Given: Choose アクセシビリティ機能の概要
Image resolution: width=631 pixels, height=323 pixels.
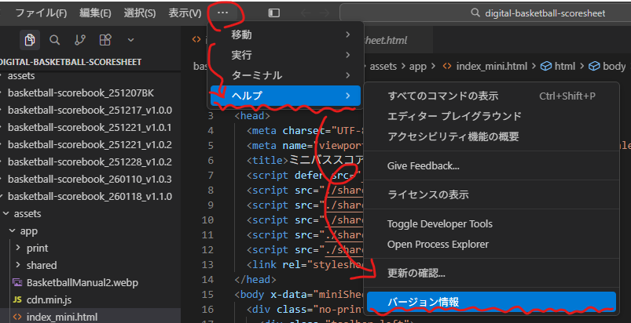Looking at the screenshot, I should click(x=491, y=137).
